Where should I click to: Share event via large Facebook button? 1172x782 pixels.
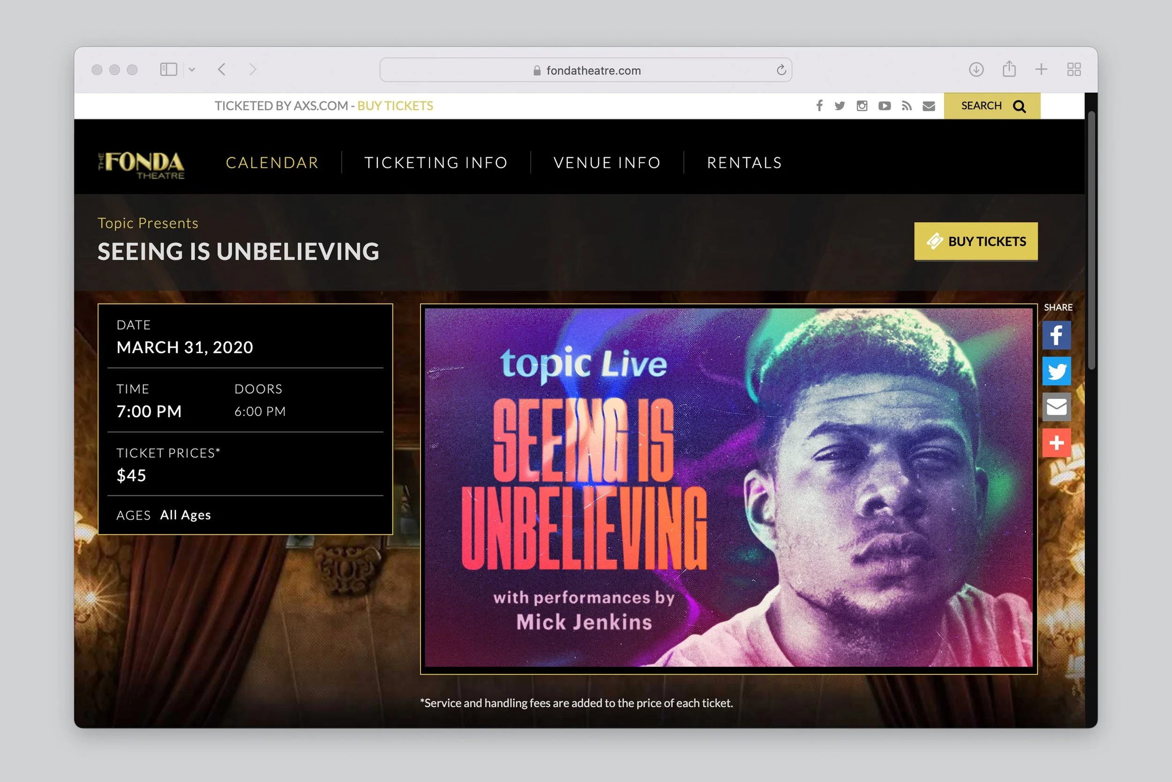[1056, 335]
